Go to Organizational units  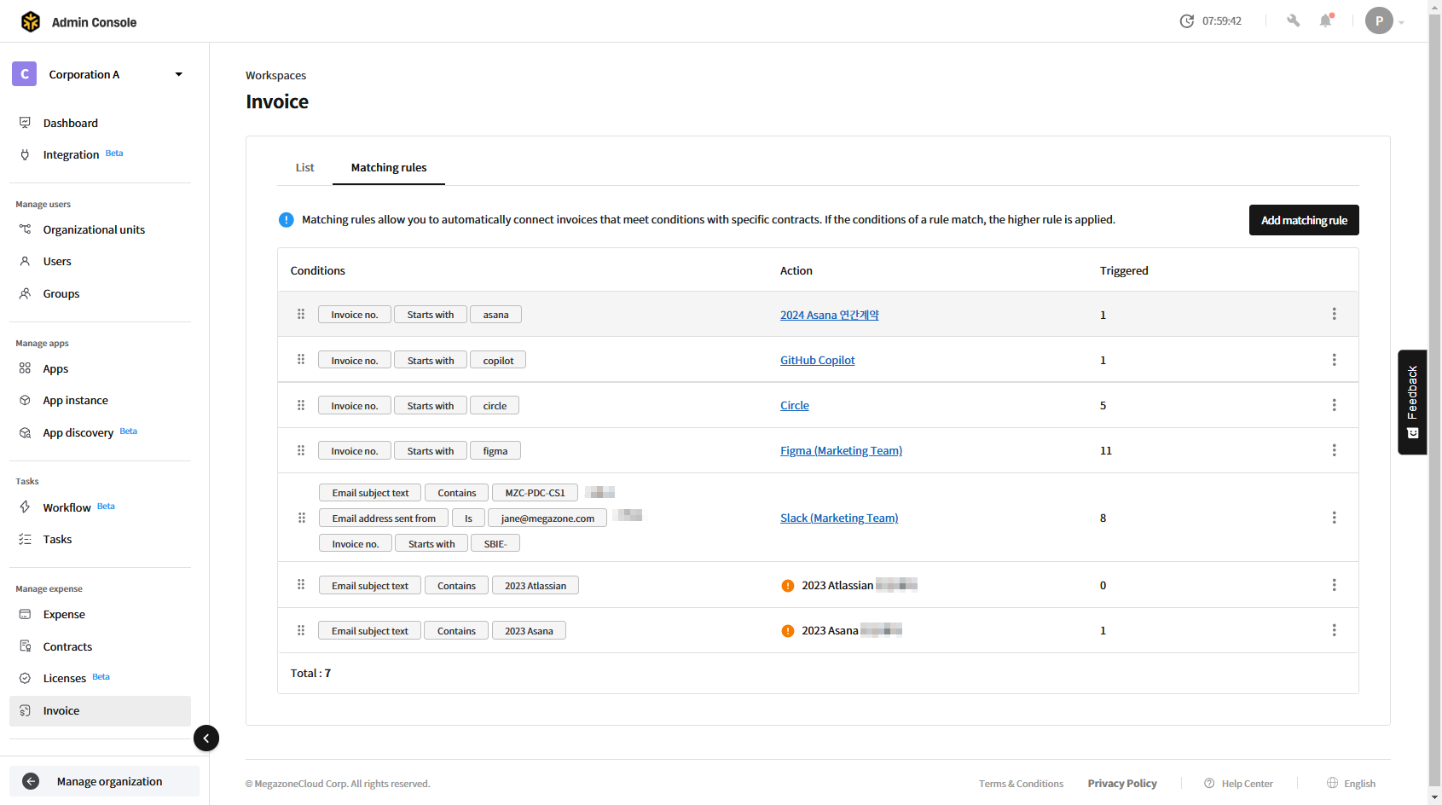coord(94,229)
